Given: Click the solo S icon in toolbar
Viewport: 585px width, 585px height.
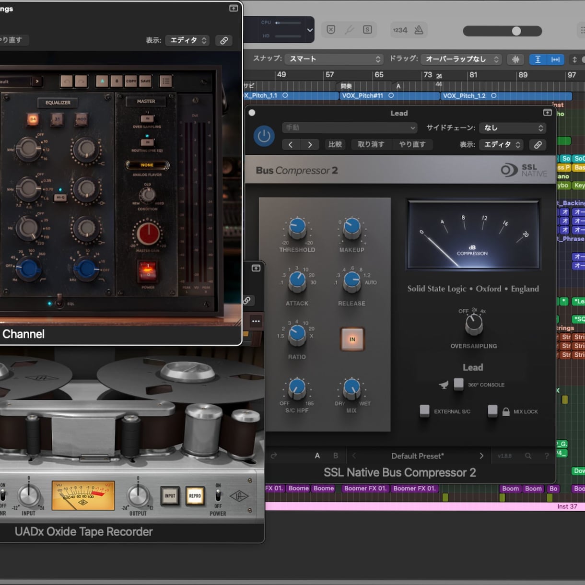Looking at the screenshot, I should [367, 30].
